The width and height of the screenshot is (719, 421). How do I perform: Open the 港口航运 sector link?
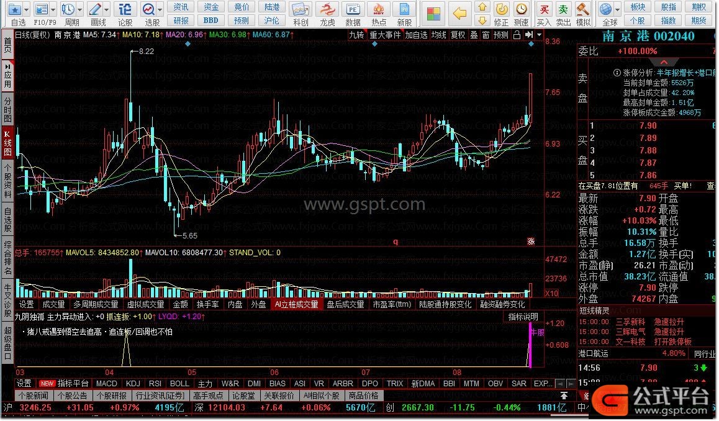tap(594, 353)
